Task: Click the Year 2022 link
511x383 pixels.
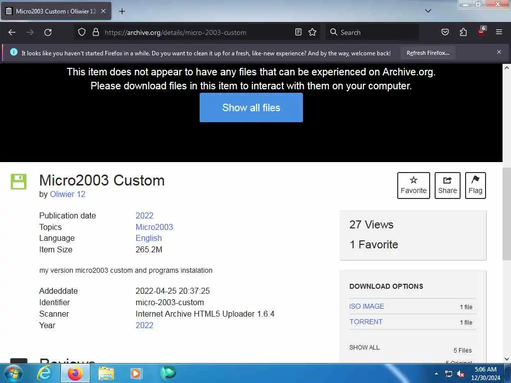Action: click(144, 325)
